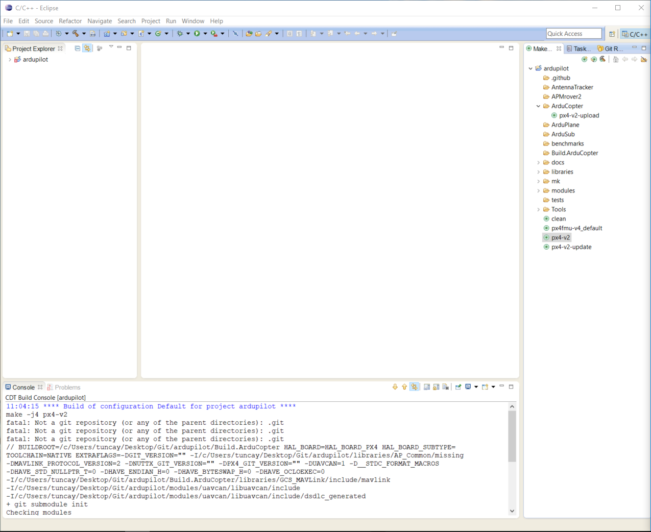This screenshot has height=532, width=651.
Task: Click the Build Configuration gear icon
Action: 59,34
